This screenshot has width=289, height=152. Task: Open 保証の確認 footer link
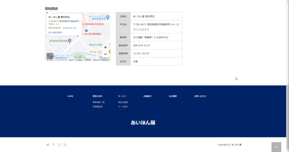pyautogui.click(x=123, y=102)
